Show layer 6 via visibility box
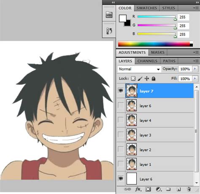 121,105
